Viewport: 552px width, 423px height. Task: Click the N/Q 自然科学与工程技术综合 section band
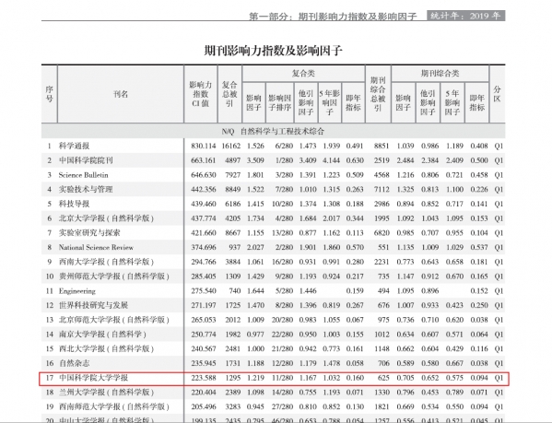click(x=273, y=131)
